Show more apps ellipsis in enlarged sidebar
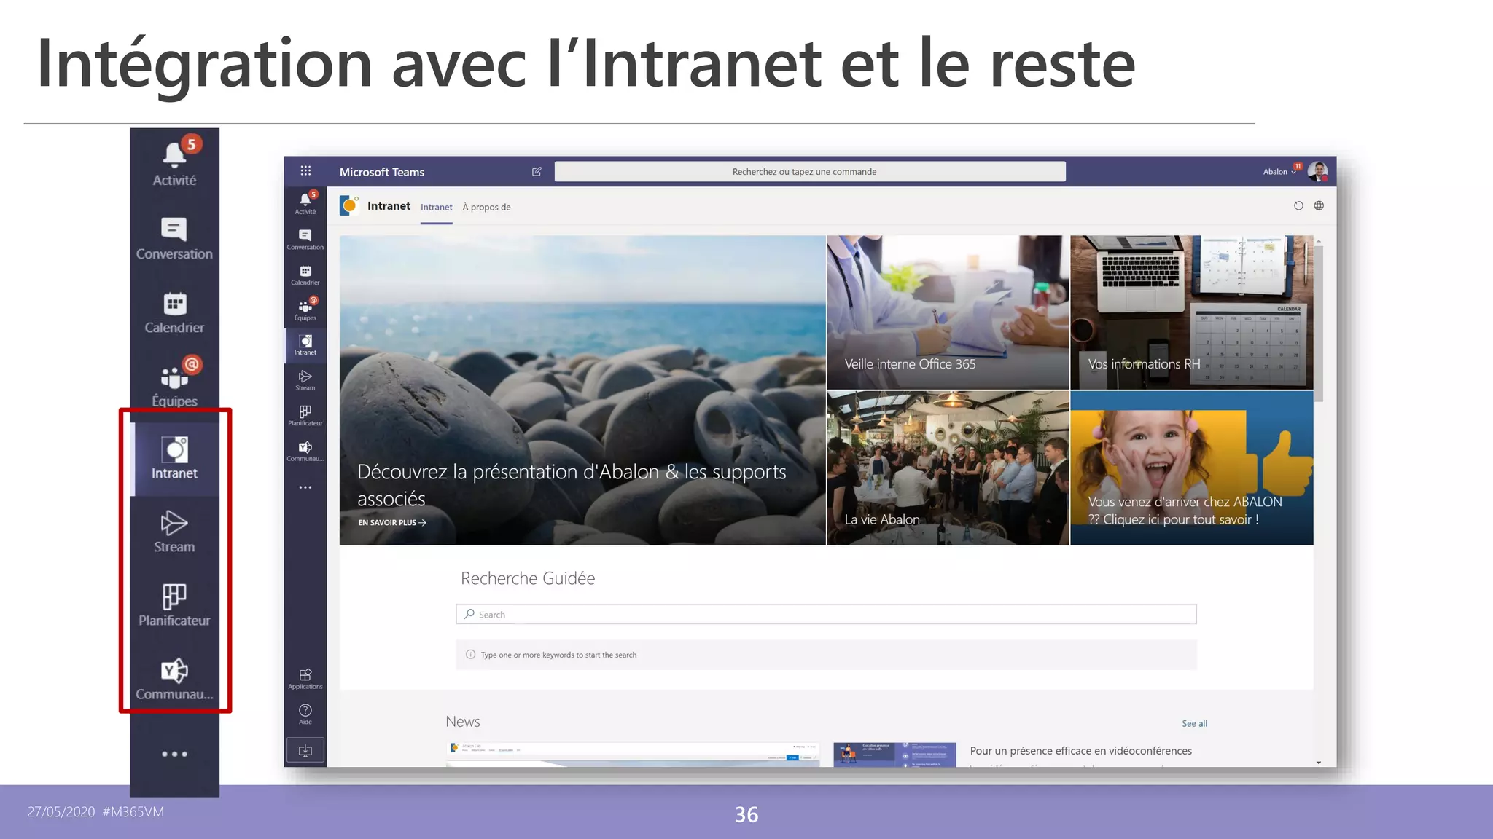This screenshot has height=839, width=1493. click(174, 754)
